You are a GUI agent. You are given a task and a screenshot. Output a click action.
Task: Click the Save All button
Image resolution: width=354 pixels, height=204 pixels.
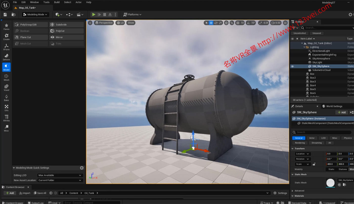click(x=40, y=193)
